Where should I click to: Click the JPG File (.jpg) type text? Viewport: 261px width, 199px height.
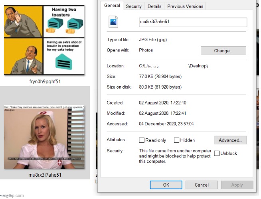(153, 39)
